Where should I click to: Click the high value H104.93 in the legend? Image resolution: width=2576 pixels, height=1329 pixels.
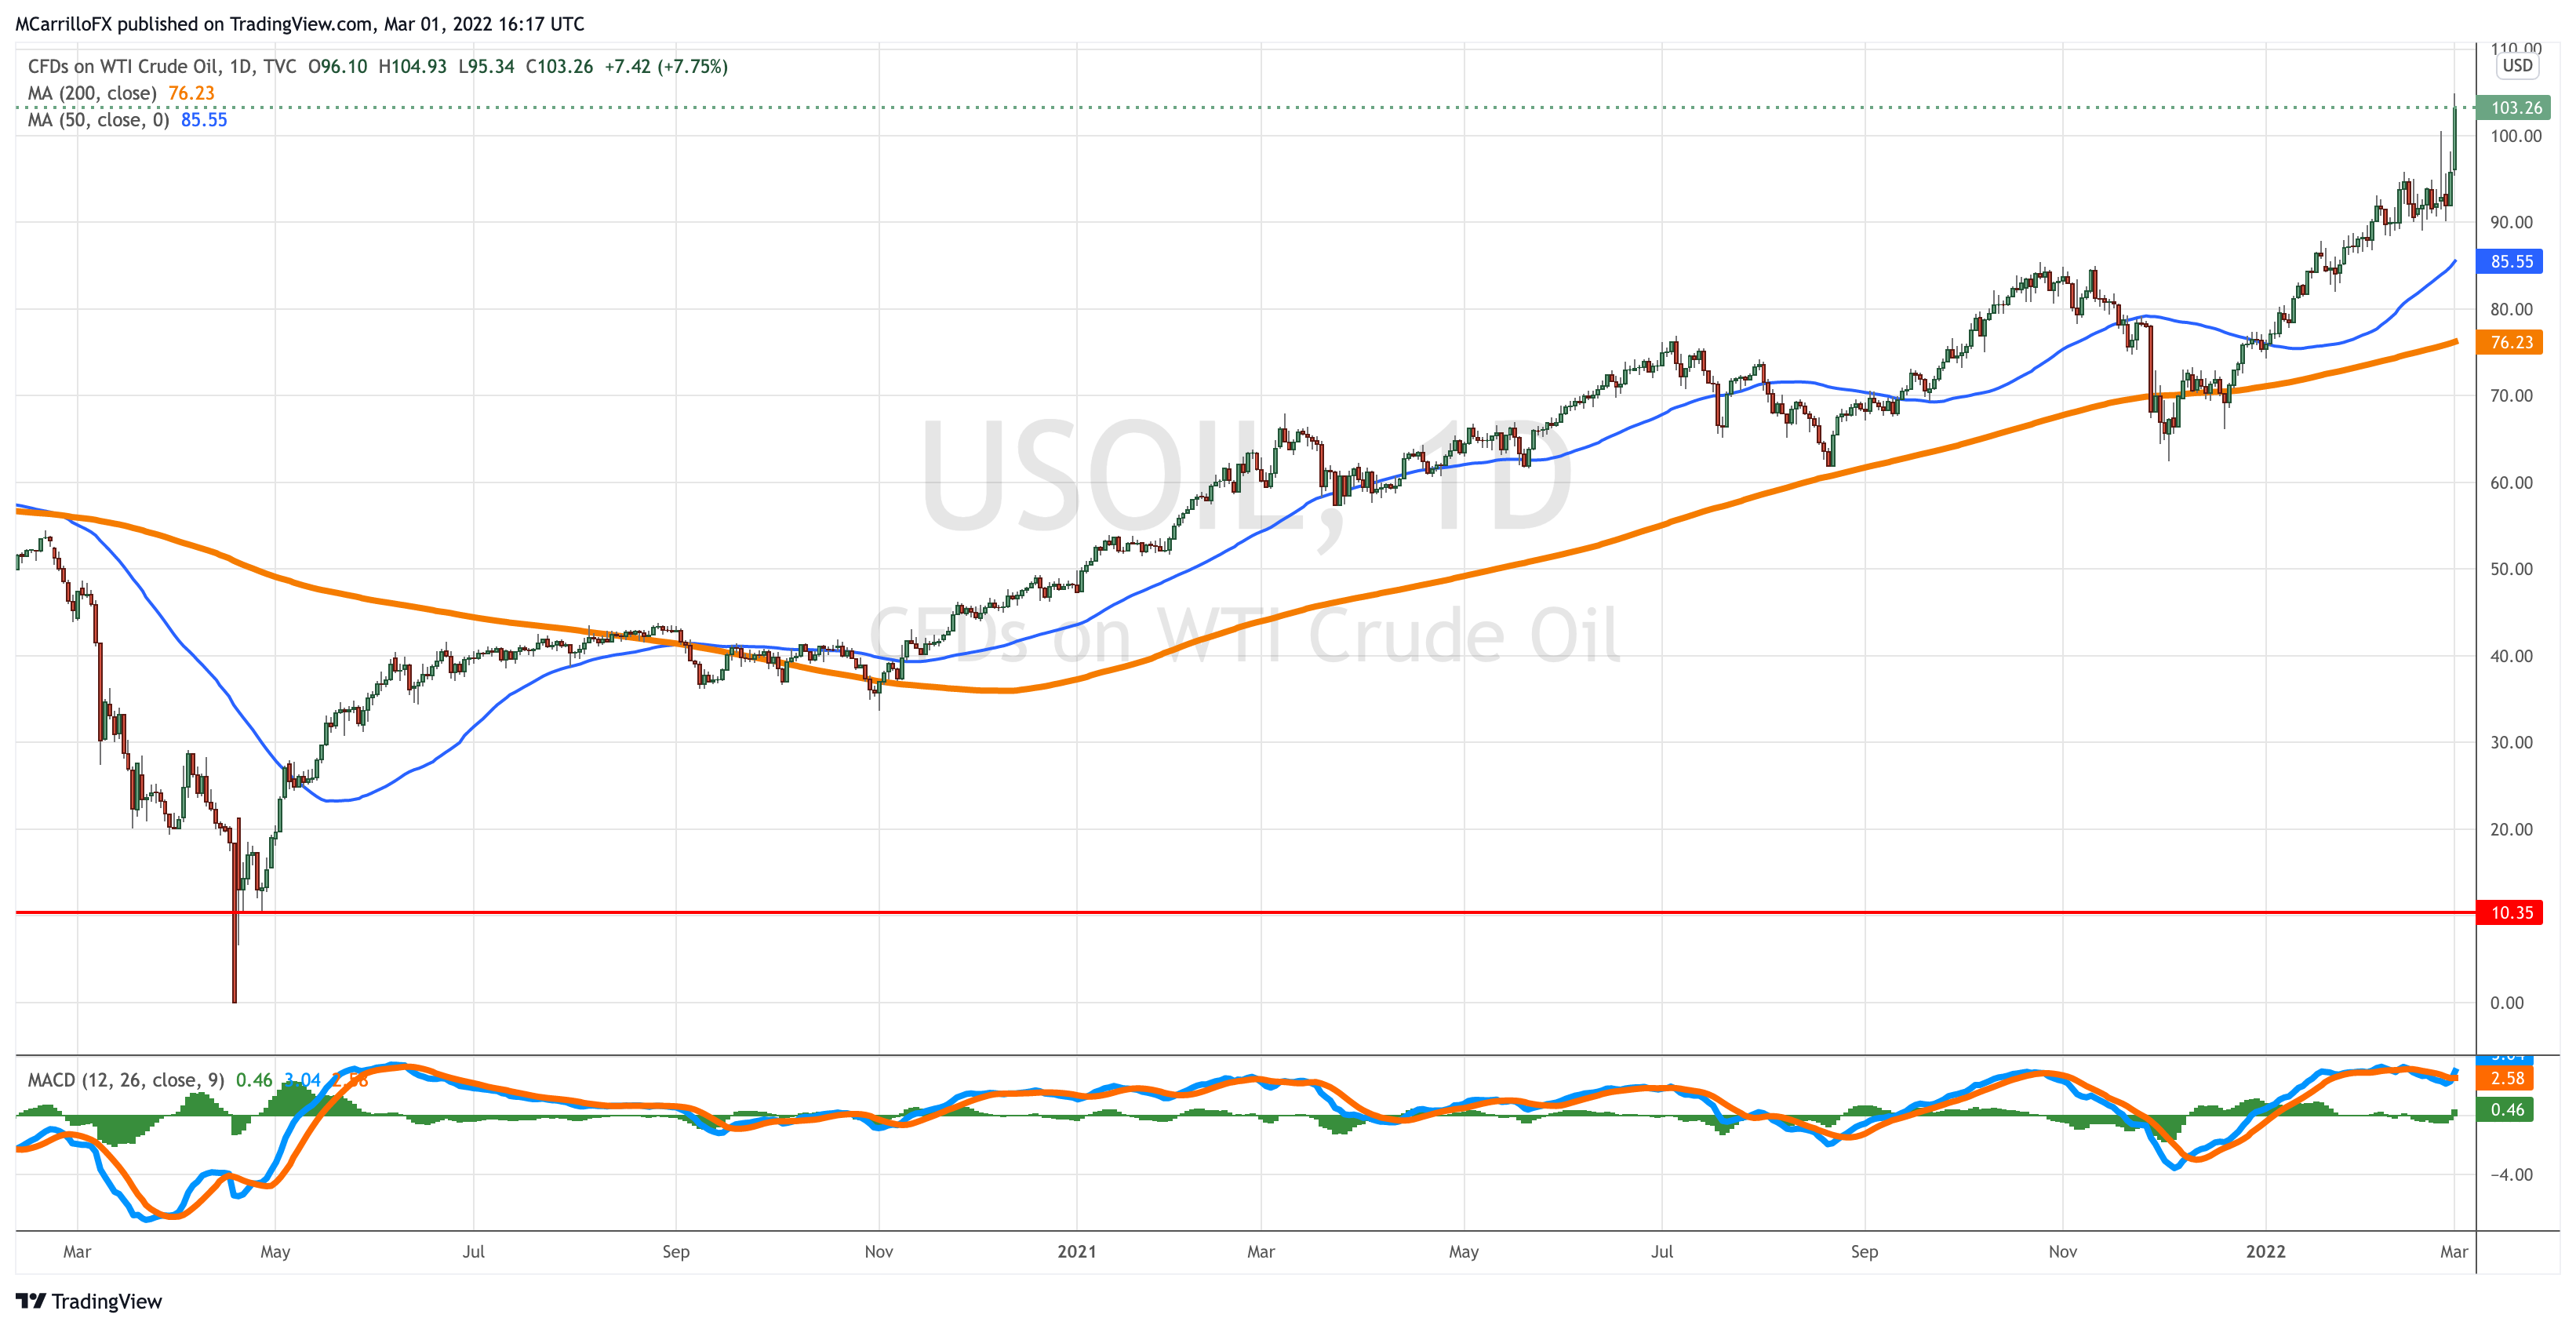point(412,67)
